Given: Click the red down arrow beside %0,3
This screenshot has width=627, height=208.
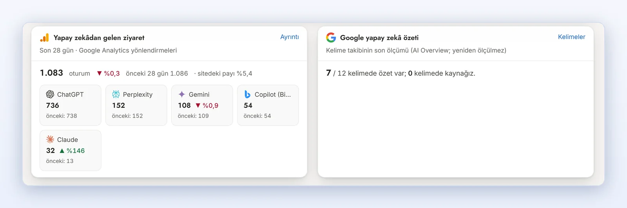Looking at the screenshot, I should point(100,73).
